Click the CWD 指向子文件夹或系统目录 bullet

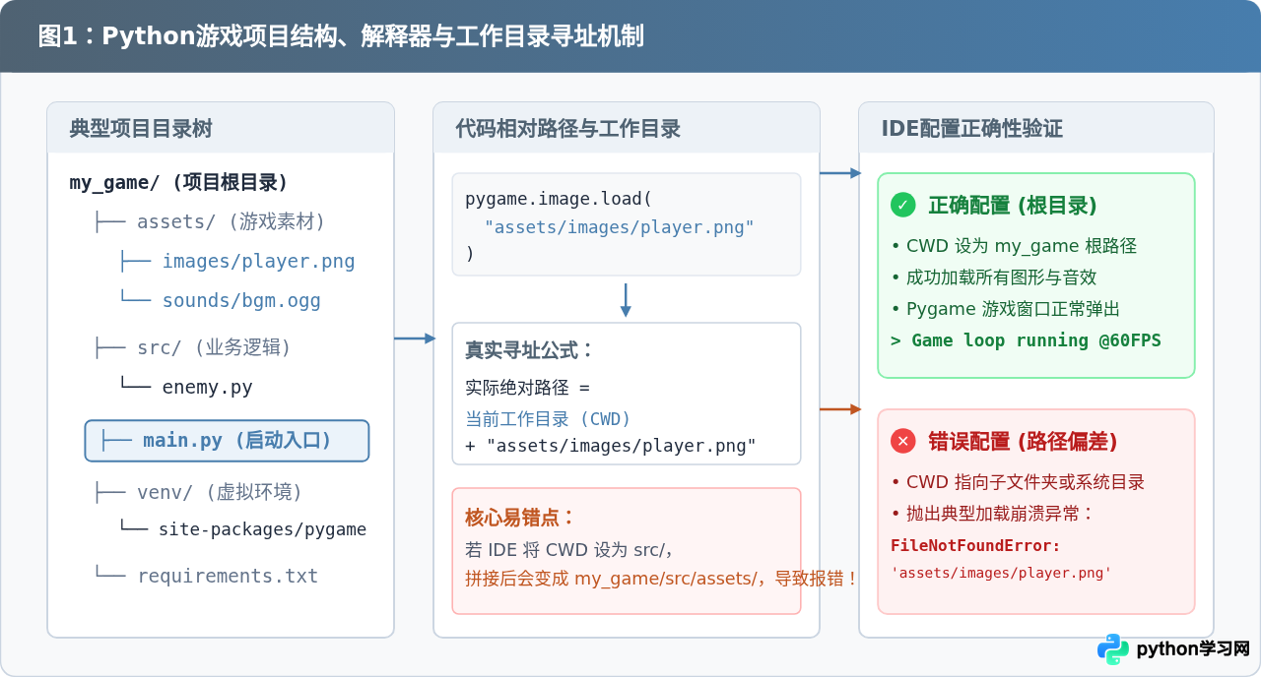coord(1018,482)
